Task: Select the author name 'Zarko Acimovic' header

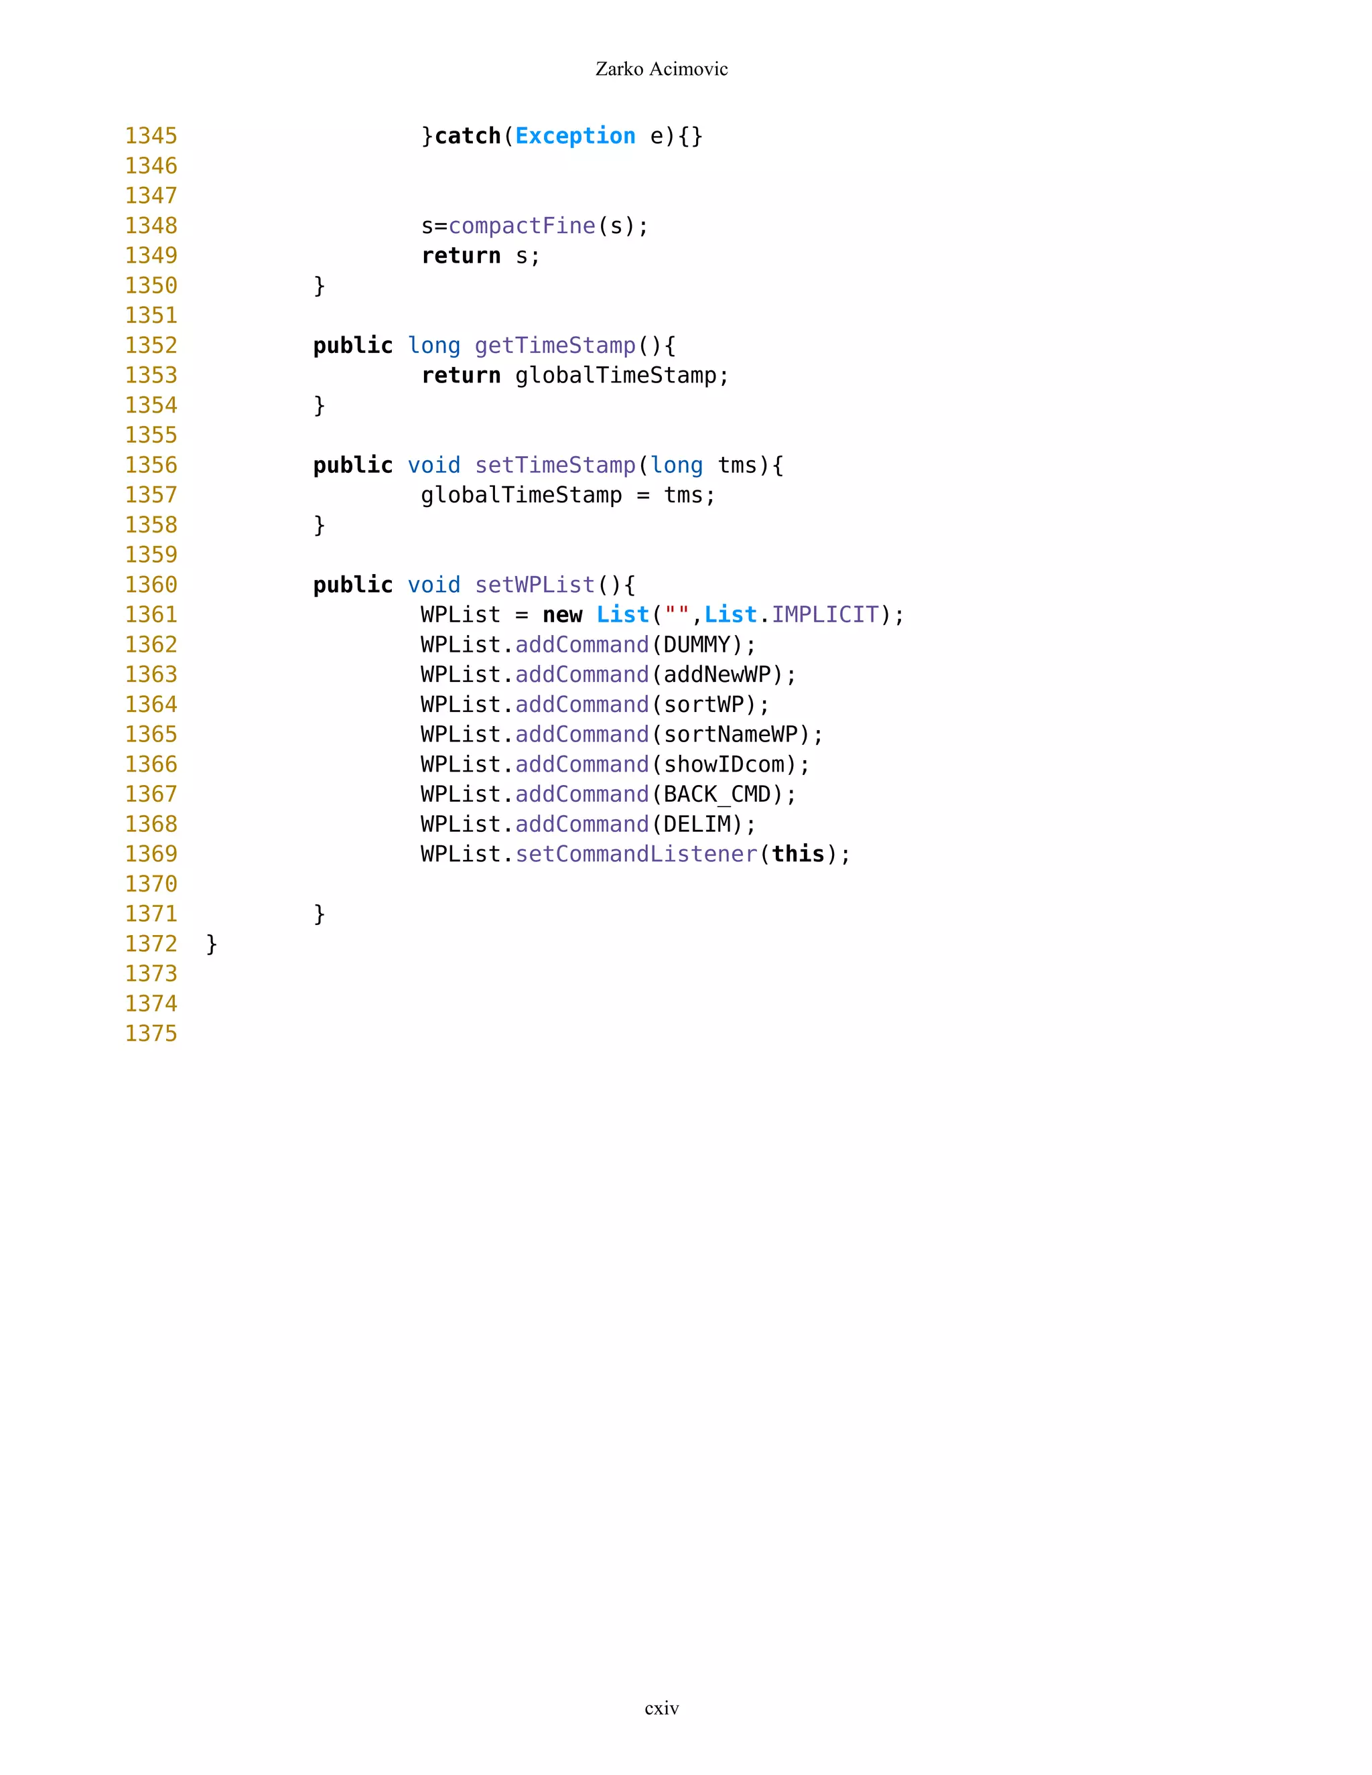Action: 662,69
